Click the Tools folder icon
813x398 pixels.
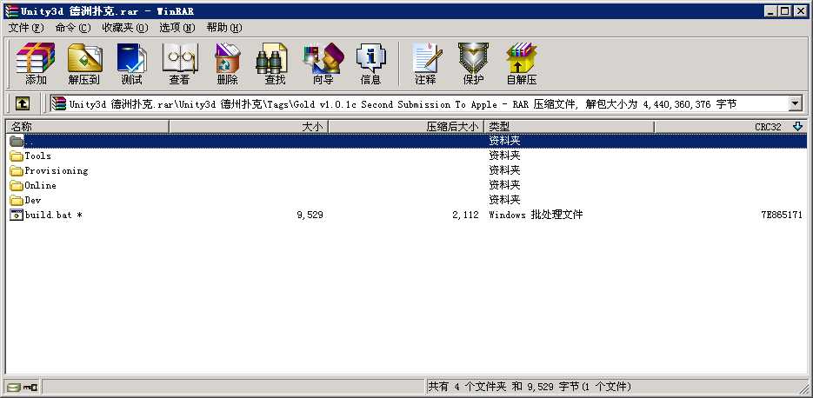[17, 156]
